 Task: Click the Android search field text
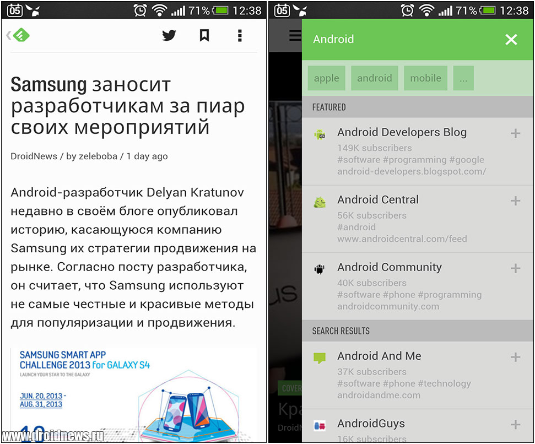[333, 39]
